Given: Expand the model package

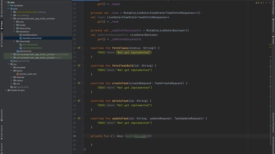Looking at the screenshot, I should [x=14, y=25].
